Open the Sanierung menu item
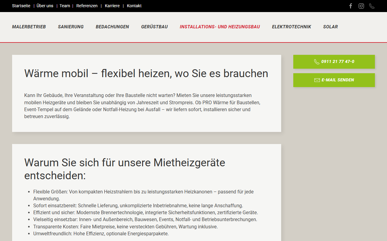This screenshot has width=387, height=241. click(x=71, y=27)
